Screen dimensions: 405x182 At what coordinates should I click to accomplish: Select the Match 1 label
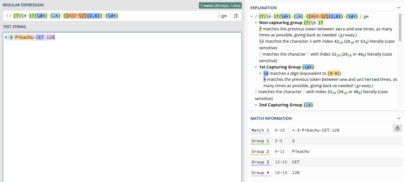coord(260,130)
